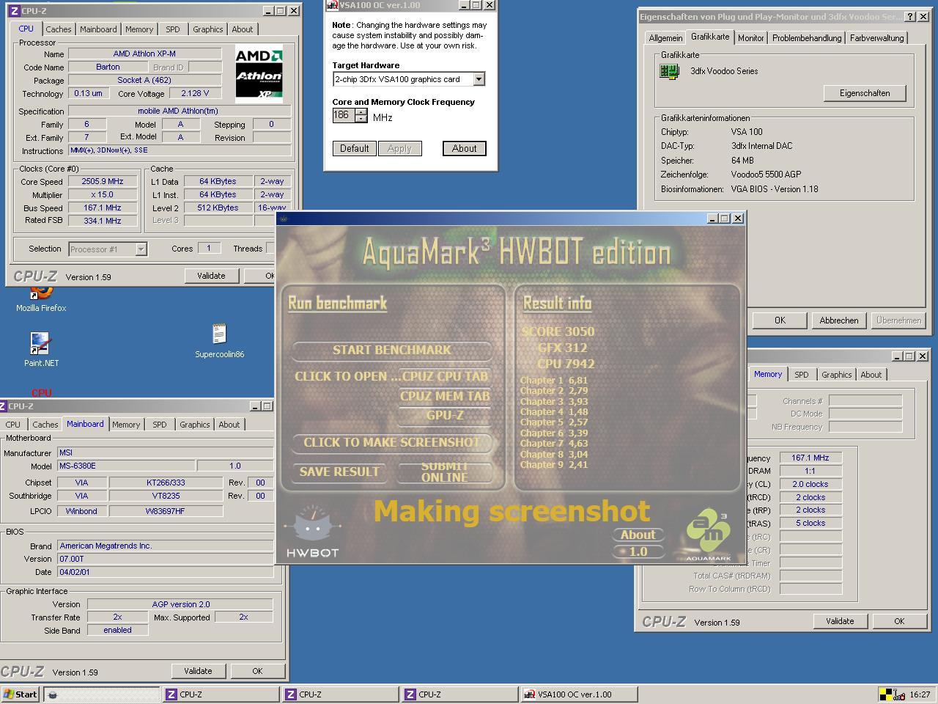This screenshot has height=704, width=938.
Task: Switch to the Allgemein tab
Action: 665,38
